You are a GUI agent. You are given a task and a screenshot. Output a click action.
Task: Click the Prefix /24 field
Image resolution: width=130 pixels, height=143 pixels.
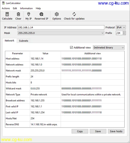click(x=119, y=33)
